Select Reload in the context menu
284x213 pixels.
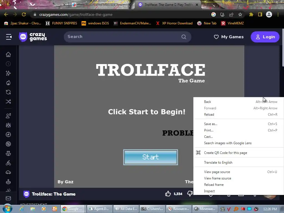pos(239,115)
